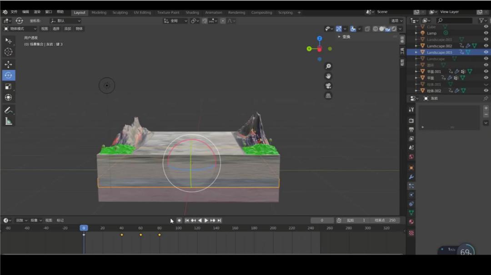Choose the Measure ruler tool
491x275 pixels.
tap(8, 121)
